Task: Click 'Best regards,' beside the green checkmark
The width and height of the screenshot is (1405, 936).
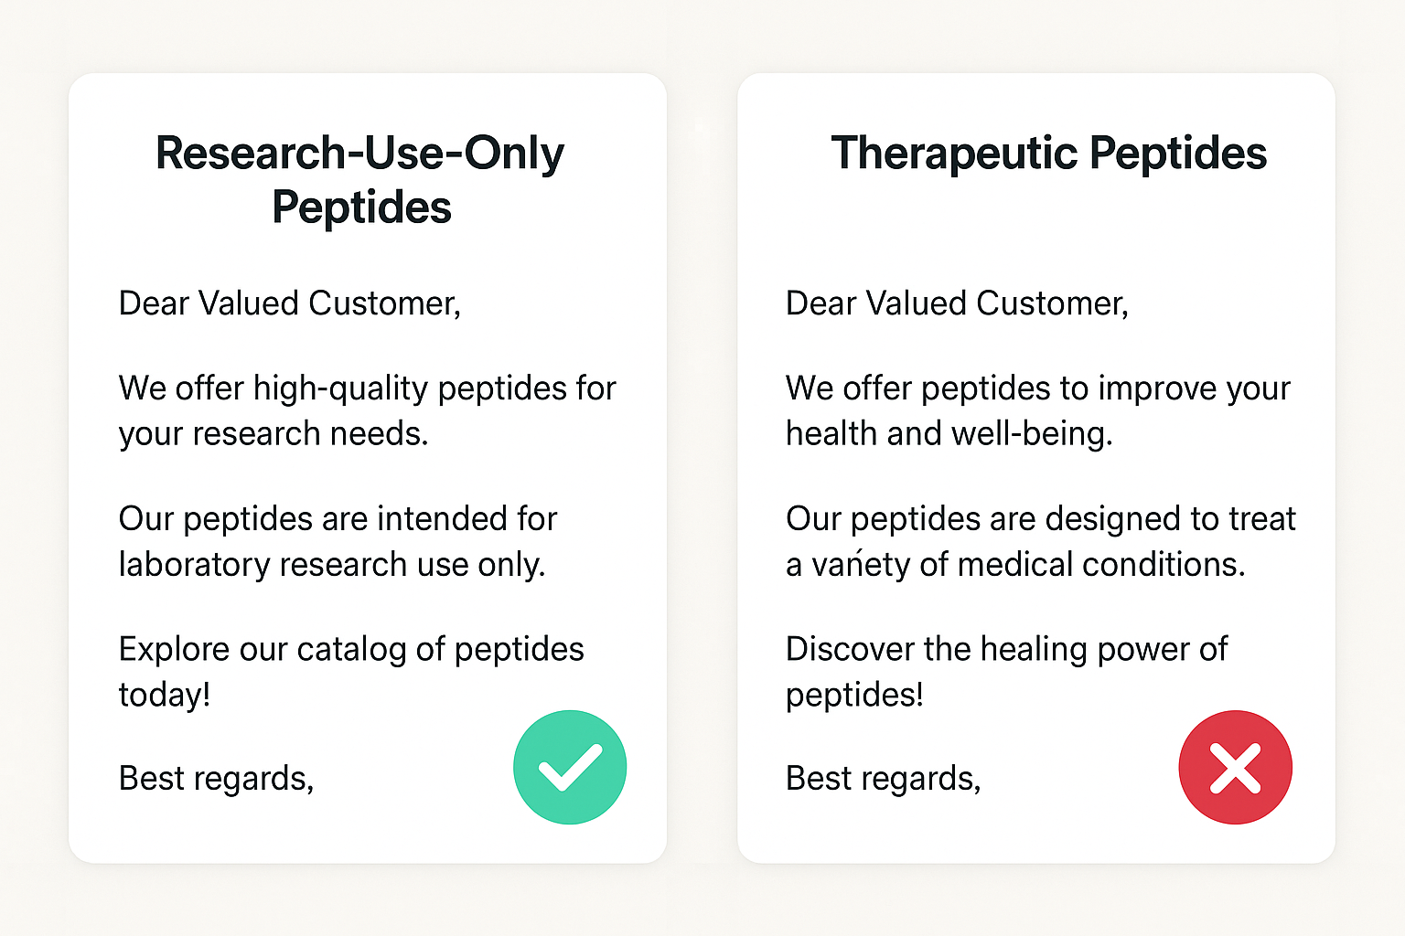Action: (x=216, y=779)
